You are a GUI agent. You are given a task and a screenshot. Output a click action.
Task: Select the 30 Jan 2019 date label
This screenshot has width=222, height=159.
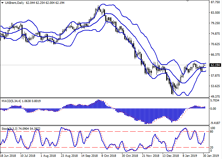click(x=212, y=156)
